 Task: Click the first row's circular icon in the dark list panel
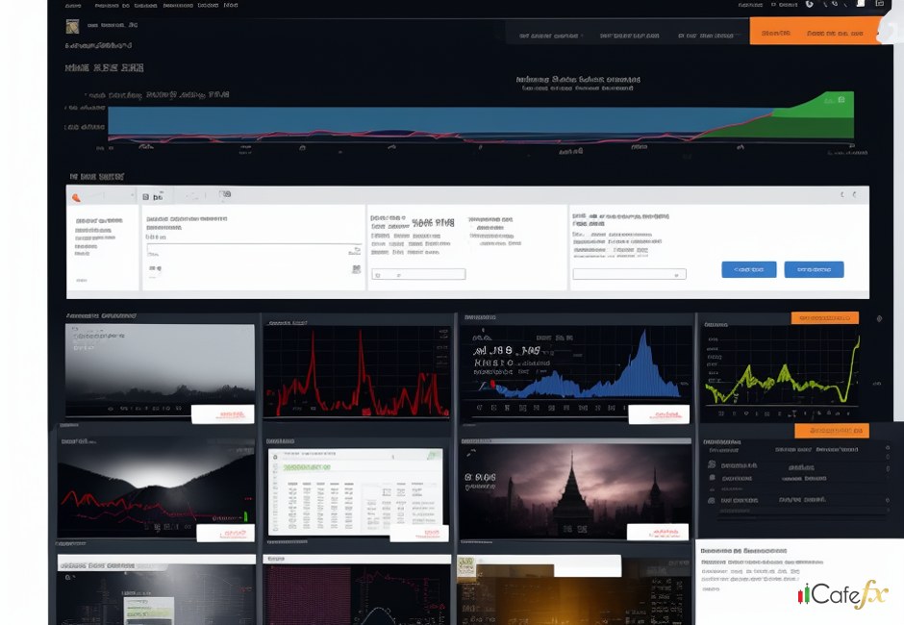(712, 464)
